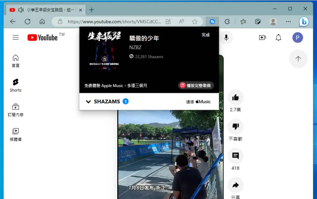
Task: Toggle the YouTube hamburger guide menu
Action: tap(15, 37)
